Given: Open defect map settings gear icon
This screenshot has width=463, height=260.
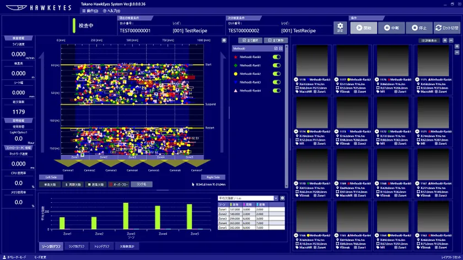Looking at the screenshot, I should pyautogui.click(x=224, y=40).
